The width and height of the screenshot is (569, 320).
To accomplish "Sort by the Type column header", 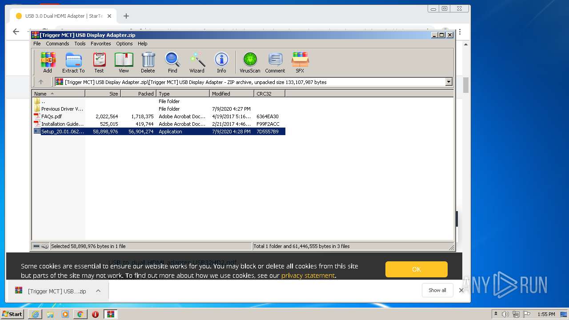I will point(183,93).
